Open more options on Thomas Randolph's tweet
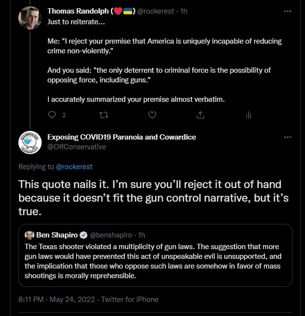The image size is (305, 316). [288, 11]
